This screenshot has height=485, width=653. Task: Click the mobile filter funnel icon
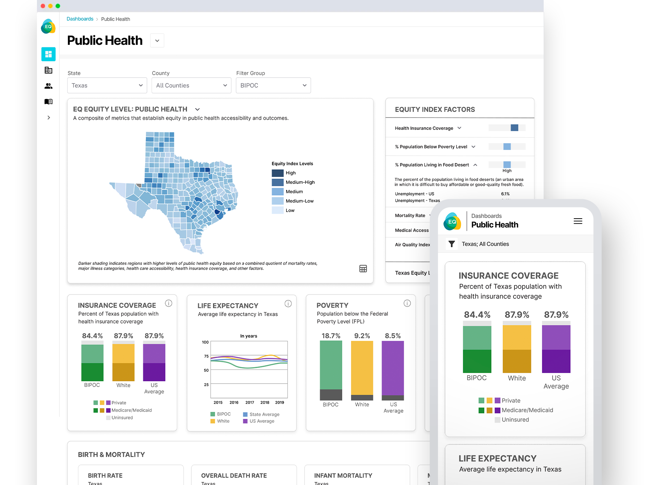452,244
